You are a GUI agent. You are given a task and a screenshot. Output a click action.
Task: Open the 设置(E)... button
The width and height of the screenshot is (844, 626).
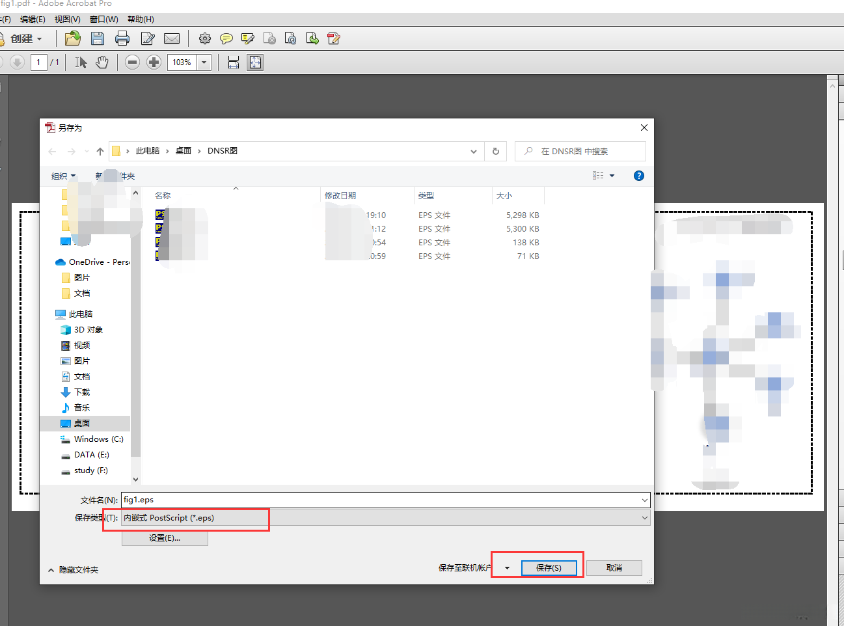(x=165, y=538)
